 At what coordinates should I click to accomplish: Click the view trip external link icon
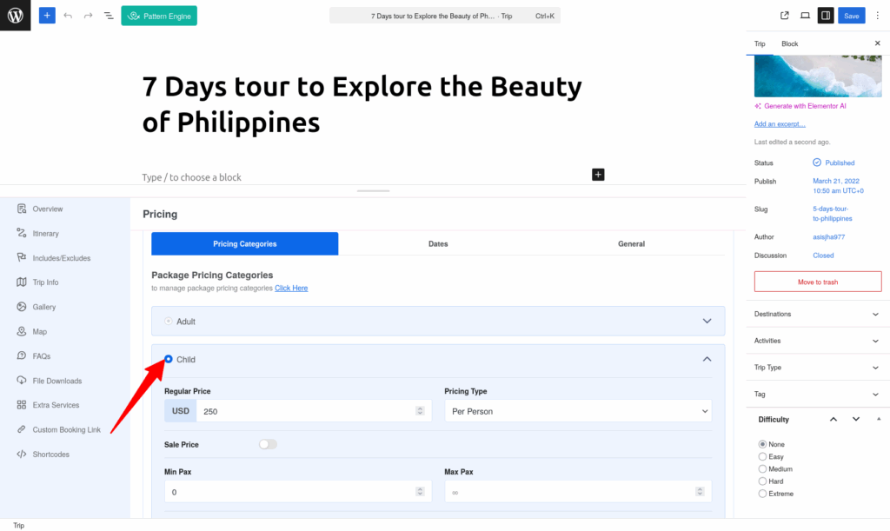[785, 16]
